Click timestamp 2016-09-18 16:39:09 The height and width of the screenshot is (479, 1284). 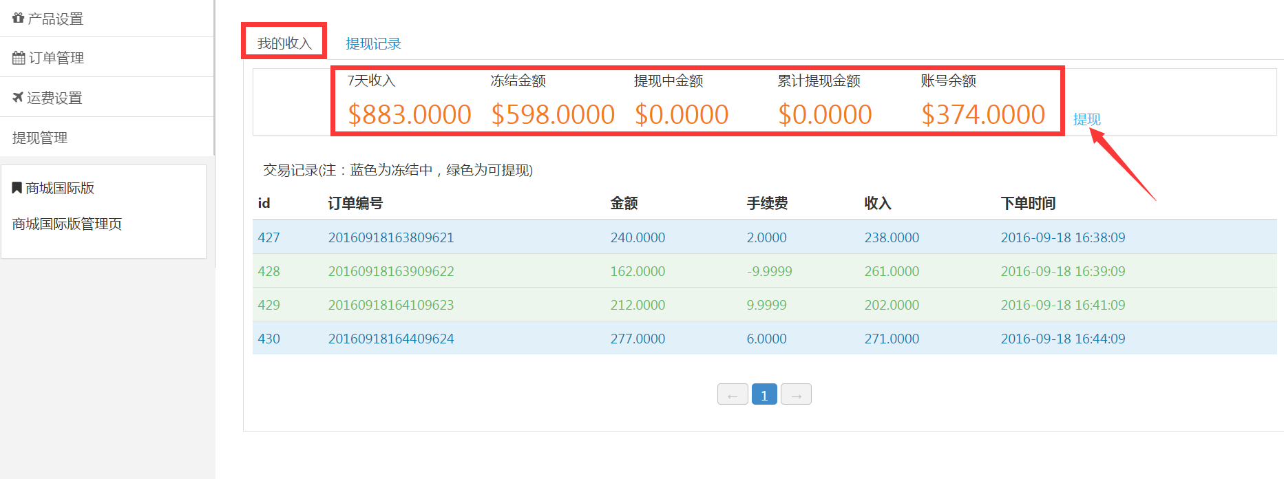[1063, 271]
